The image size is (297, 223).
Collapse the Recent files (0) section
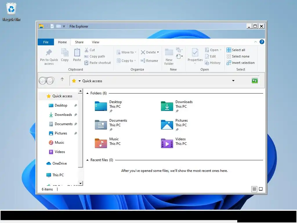click(x=87, y=160)
